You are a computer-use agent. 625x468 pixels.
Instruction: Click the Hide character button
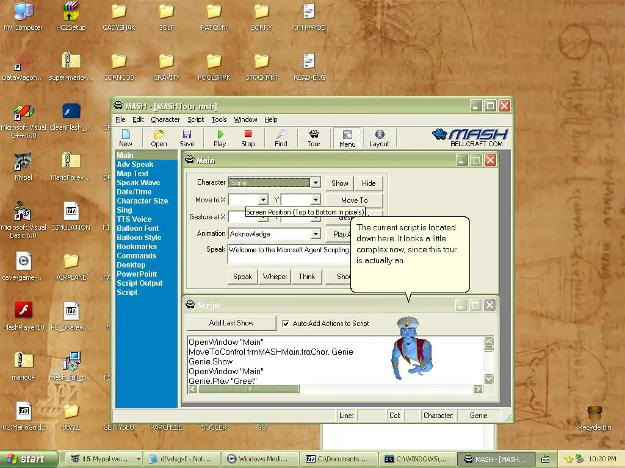369,183
